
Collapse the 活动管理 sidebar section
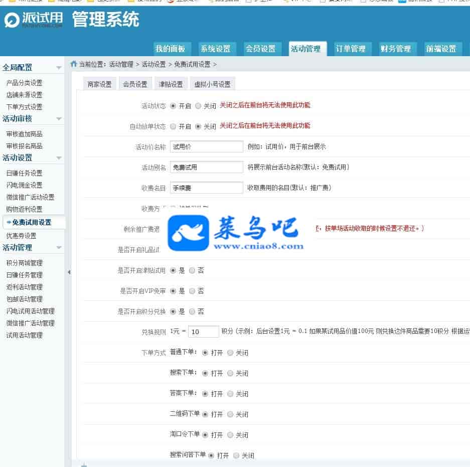pos(59,248)
